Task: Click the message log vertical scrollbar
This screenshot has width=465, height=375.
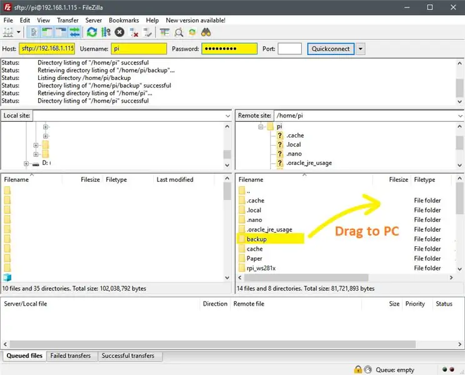Action: coord(459,89)
